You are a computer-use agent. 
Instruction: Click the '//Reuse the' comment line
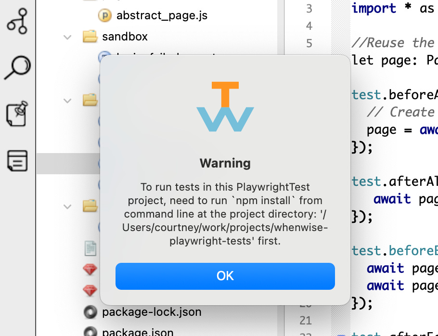click(x=394, y=43)
